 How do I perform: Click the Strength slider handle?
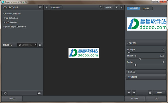click(129, 52)
